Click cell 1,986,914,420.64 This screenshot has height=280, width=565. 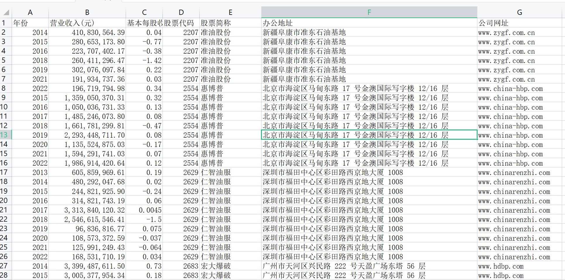click(87, 163)
